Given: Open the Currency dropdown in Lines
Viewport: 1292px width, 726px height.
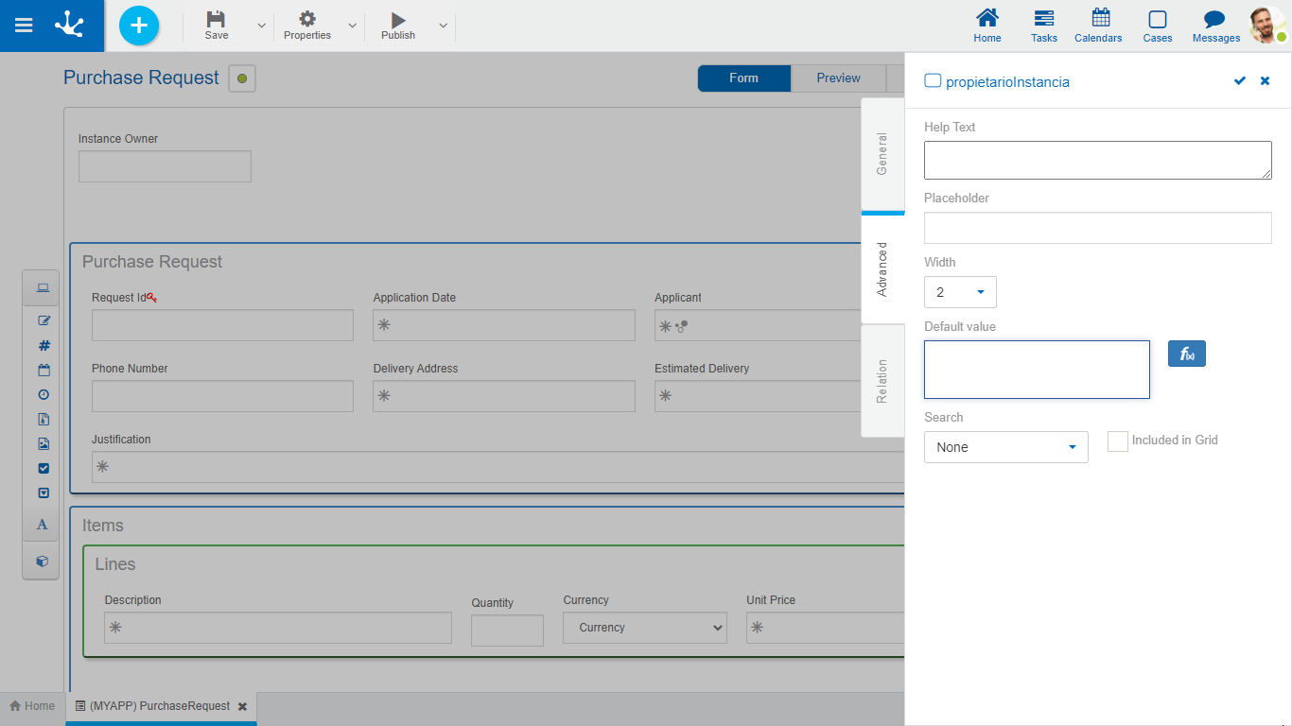Looking at the screenshot, I should coord(645,628).
